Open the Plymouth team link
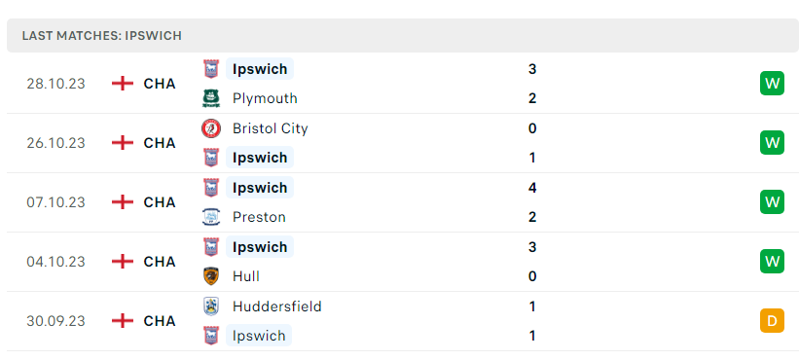This screenshot has width=799, height=360. pos(265,98)
